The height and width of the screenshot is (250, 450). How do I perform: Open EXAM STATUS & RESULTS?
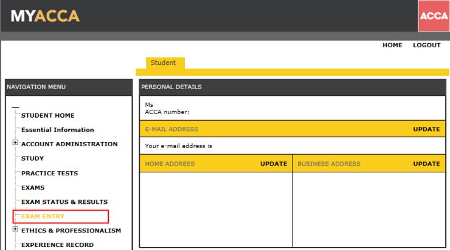pyautogui.click(x=64, y=202)
